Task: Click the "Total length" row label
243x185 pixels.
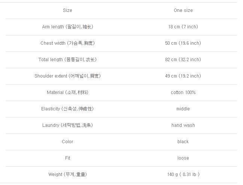Action: [x=67, y=60]
